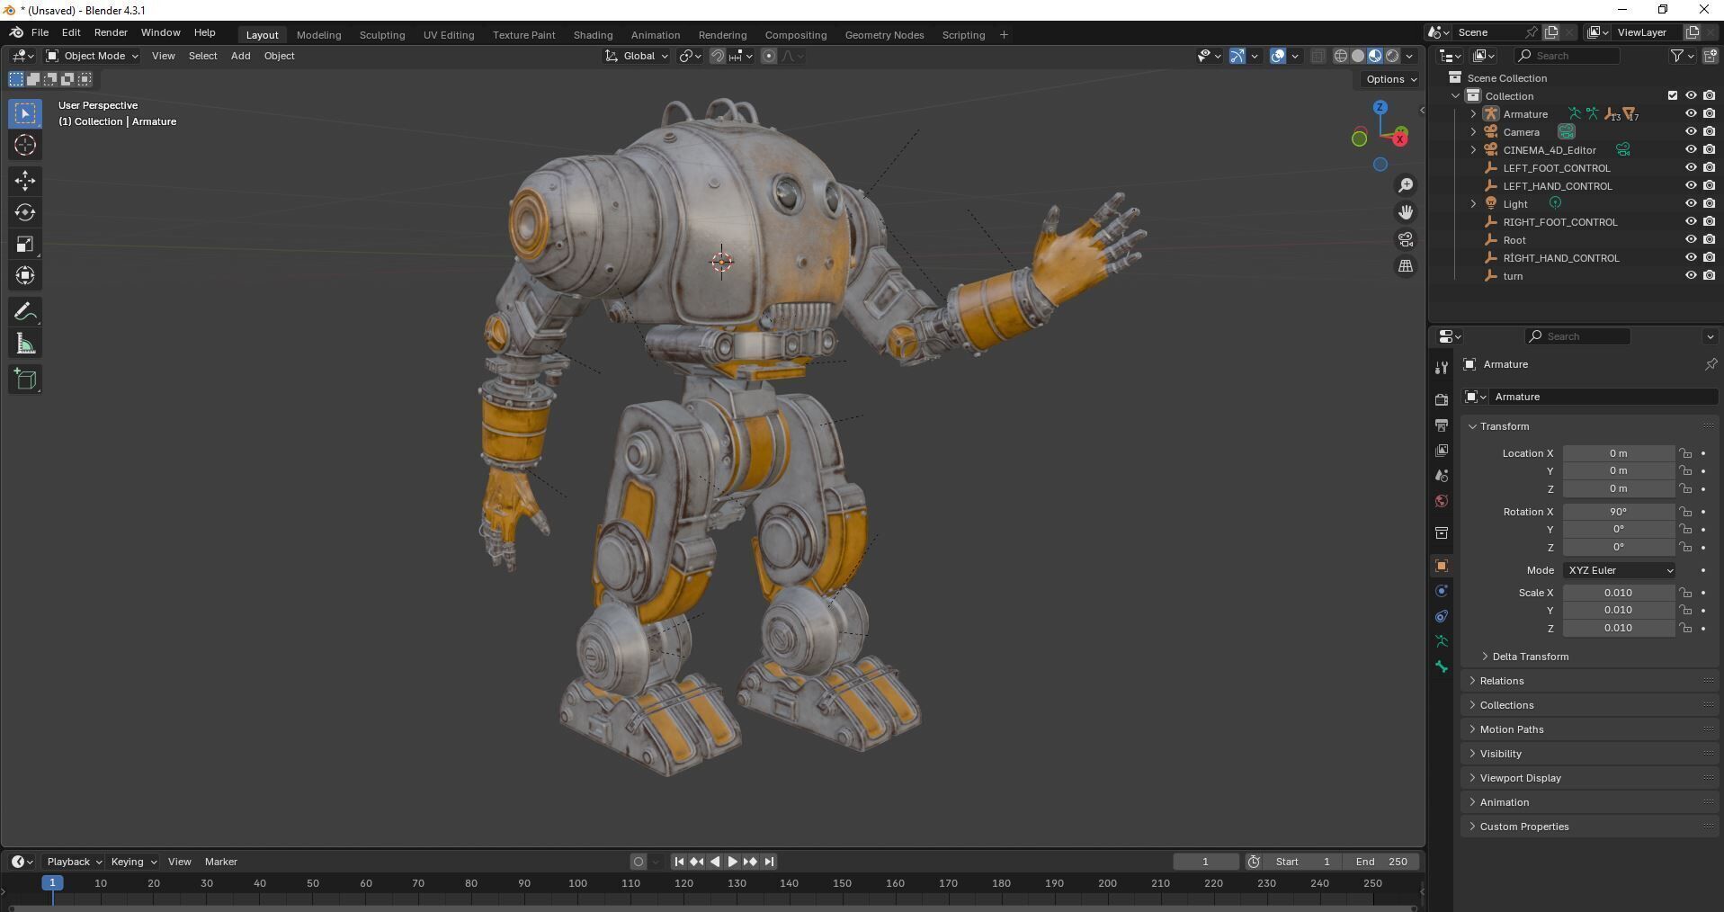The image size is (1724, 912).
Task: Open the World properties tab
Action: (1442, 501)
